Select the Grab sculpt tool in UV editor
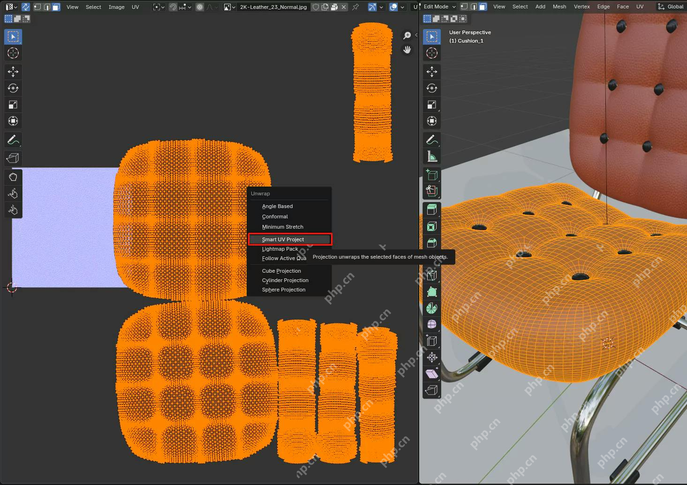 pyautogui.click(x=13, y=177)
